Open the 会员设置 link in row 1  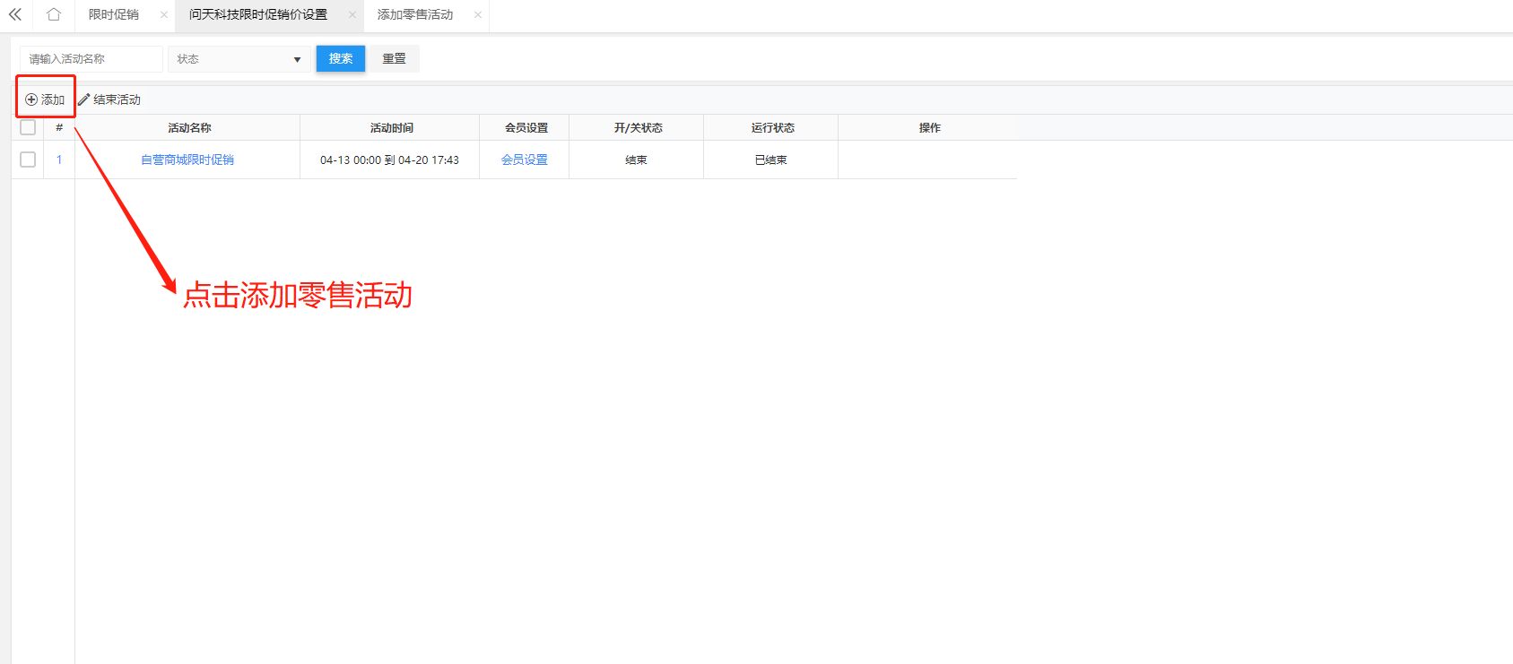(x=524, y=160)
